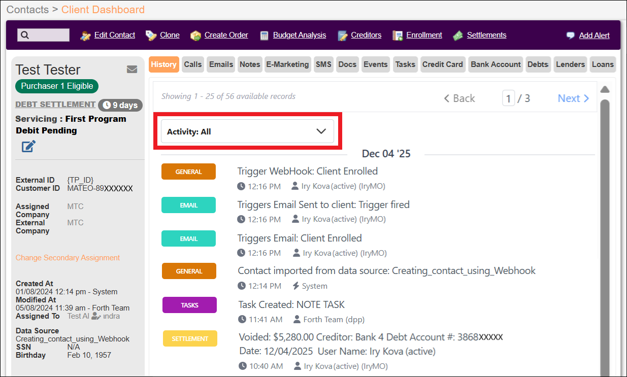Image resolution: width=627 pixels, height=377 pixels.
Task: Click the page number input box
Action: tap(509, 98)
